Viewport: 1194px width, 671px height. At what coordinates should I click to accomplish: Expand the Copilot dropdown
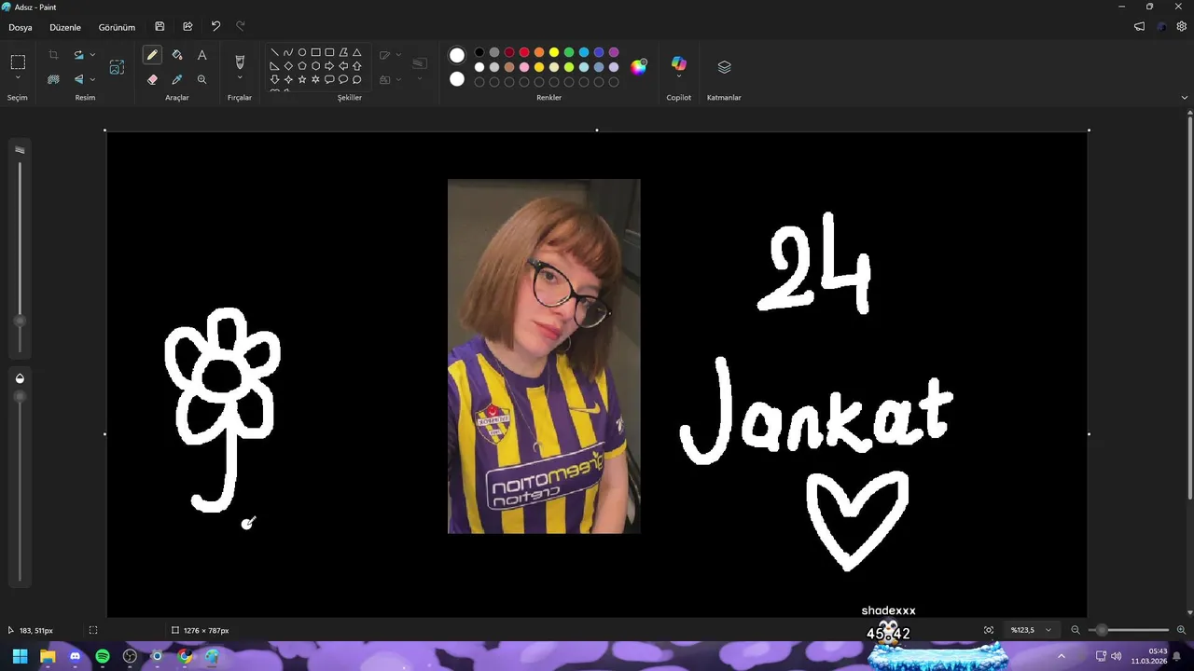click(679, 78)
